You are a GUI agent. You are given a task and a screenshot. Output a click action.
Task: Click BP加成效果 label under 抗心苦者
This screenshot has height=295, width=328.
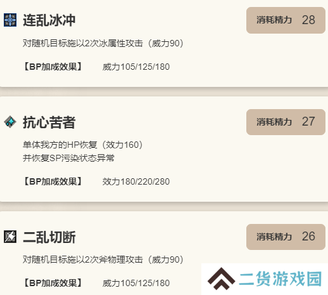(53, 181)
